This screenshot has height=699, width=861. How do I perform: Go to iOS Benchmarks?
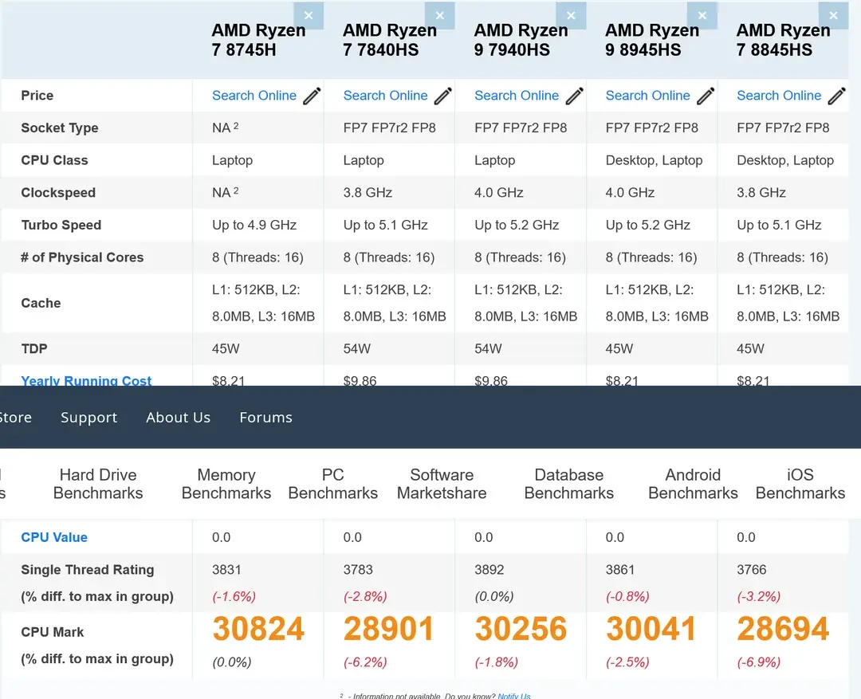pyautogui.click(x=800, y=484)
